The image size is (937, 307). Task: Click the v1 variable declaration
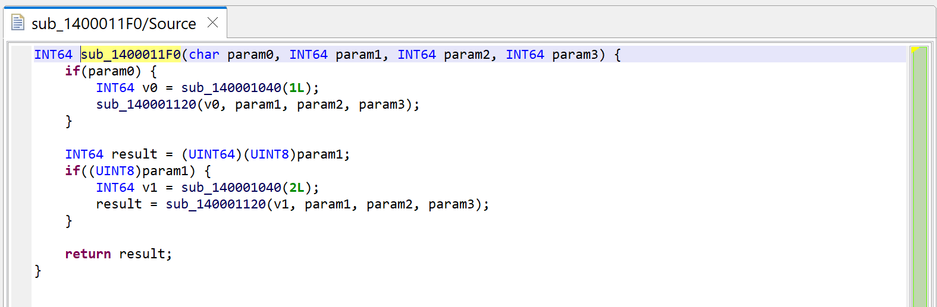150,188
